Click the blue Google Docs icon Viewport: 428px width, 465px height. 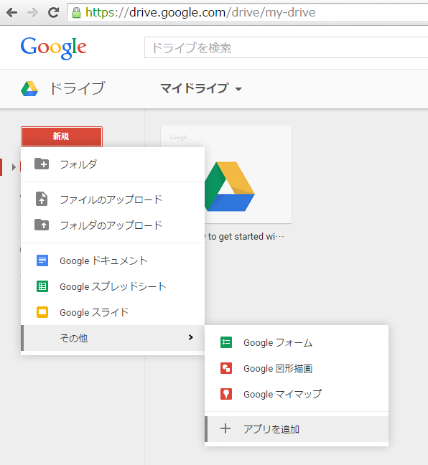pos(42,260)
